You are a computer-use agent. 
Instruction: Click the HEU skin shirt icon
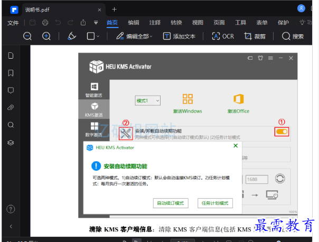coord(260,58)
